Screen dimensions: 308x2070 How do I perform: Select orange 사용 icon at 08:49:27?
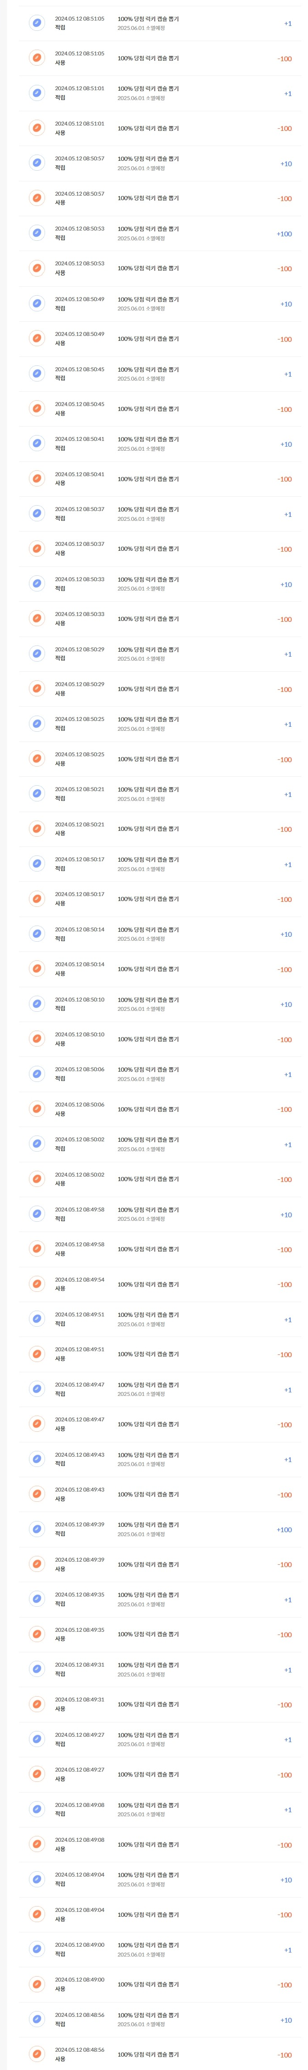pyautogui.click(x=36, y=1774)
